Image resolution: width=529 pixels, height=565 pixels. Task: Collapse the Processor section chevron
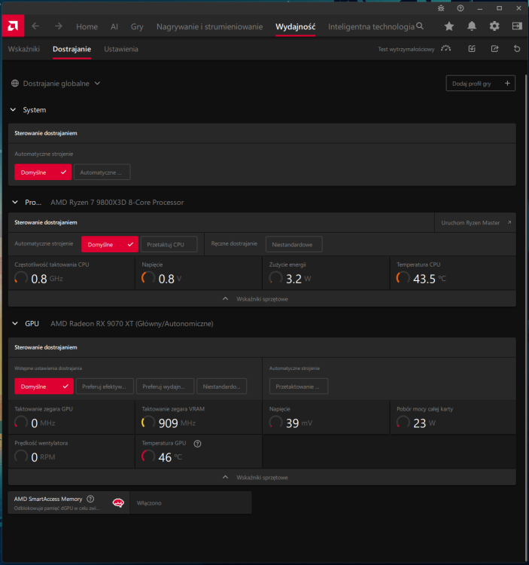click(x=15, y=202)
